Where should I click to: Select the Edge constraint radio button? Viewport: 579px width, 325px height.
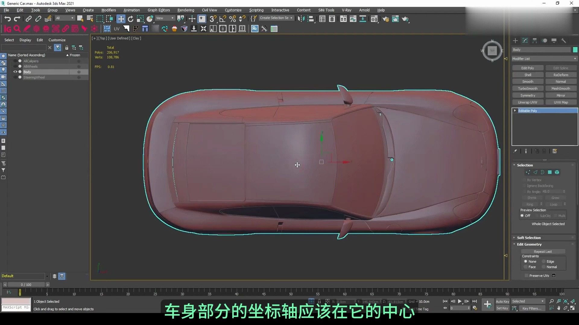(544, 262)
